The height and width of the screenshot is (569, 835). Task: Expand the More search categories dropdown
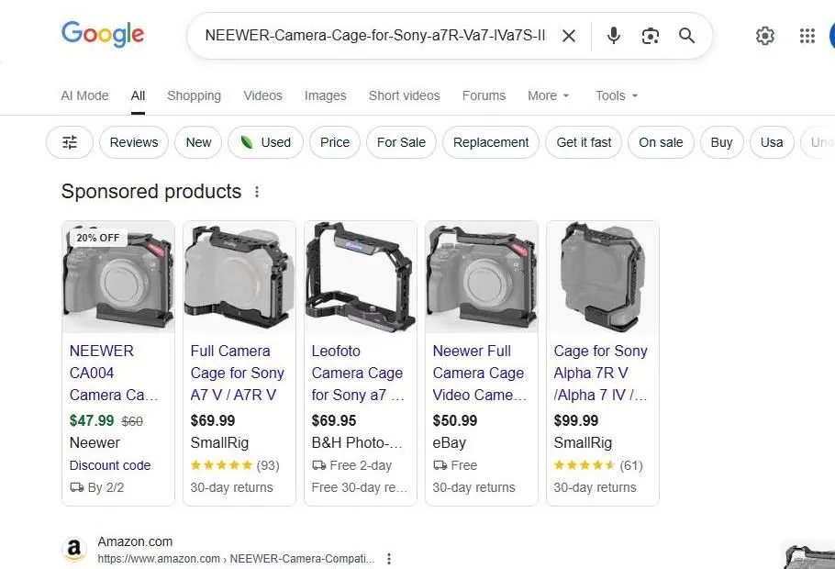pos(548,95)
